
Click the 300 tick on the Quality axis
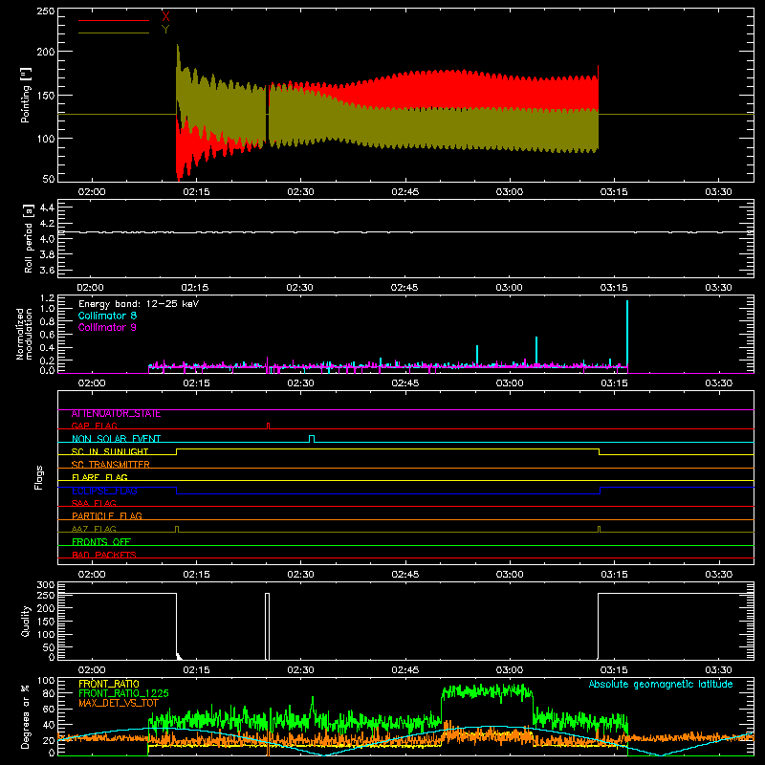point(45,585)
